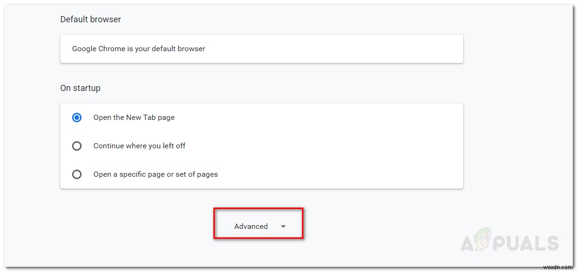Select 'Open a specific page or set of pages' radio
The width and height of the screenshot is (578, 272).
point(77,174)
